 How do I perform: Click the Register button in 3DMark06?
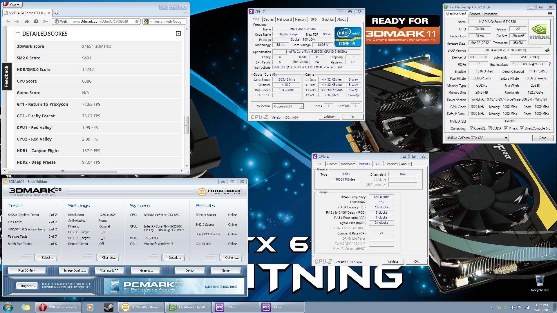[28, 286]
